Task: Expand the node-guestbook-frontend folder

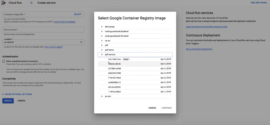Action: [x=102, y=36]
